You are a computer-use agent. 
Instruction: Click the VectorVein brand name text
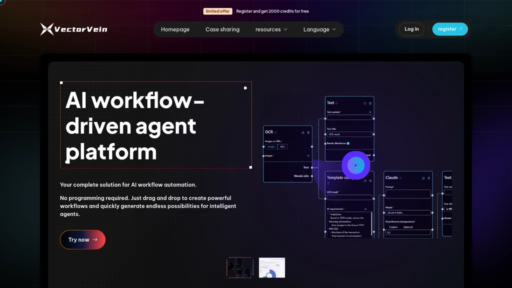click(x=80, y=29)
